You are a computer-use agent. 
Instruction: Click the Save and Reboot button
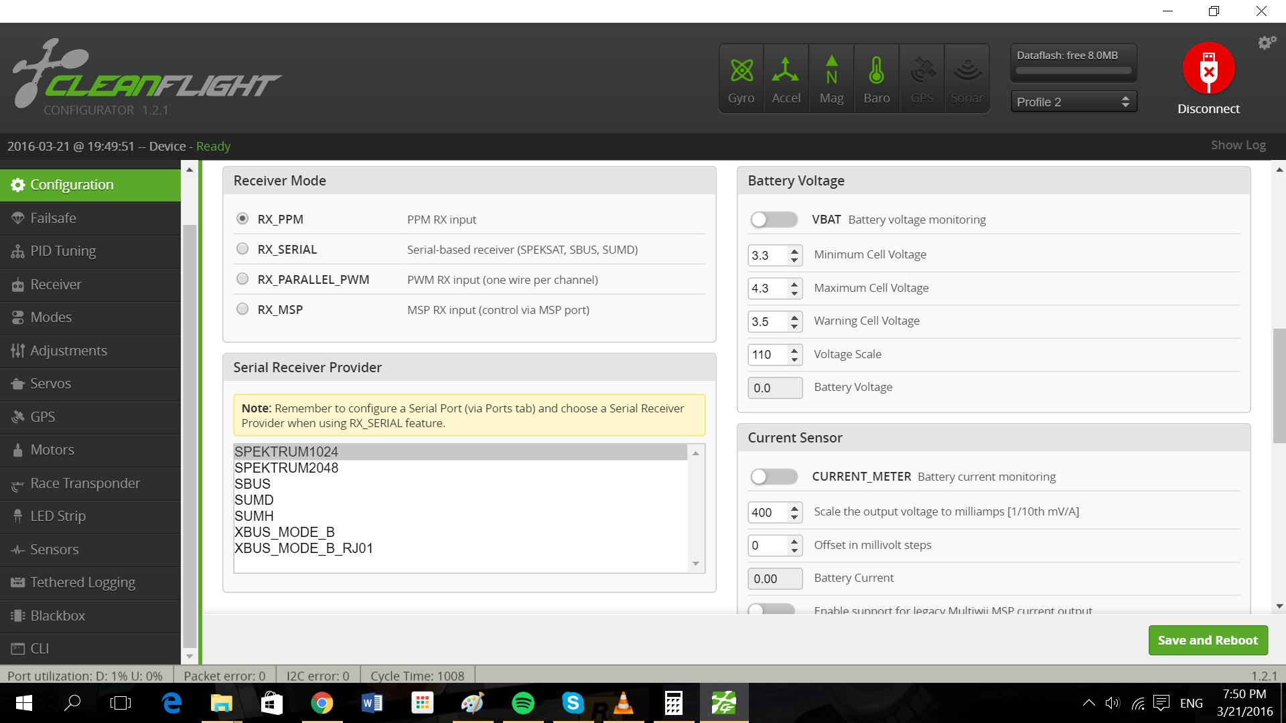point(1207,640)
